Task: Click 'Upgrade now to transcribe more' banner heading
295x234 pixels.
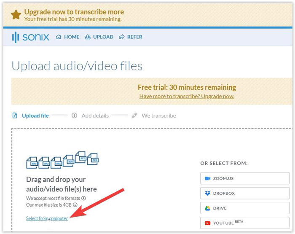Action: (74, 12)
